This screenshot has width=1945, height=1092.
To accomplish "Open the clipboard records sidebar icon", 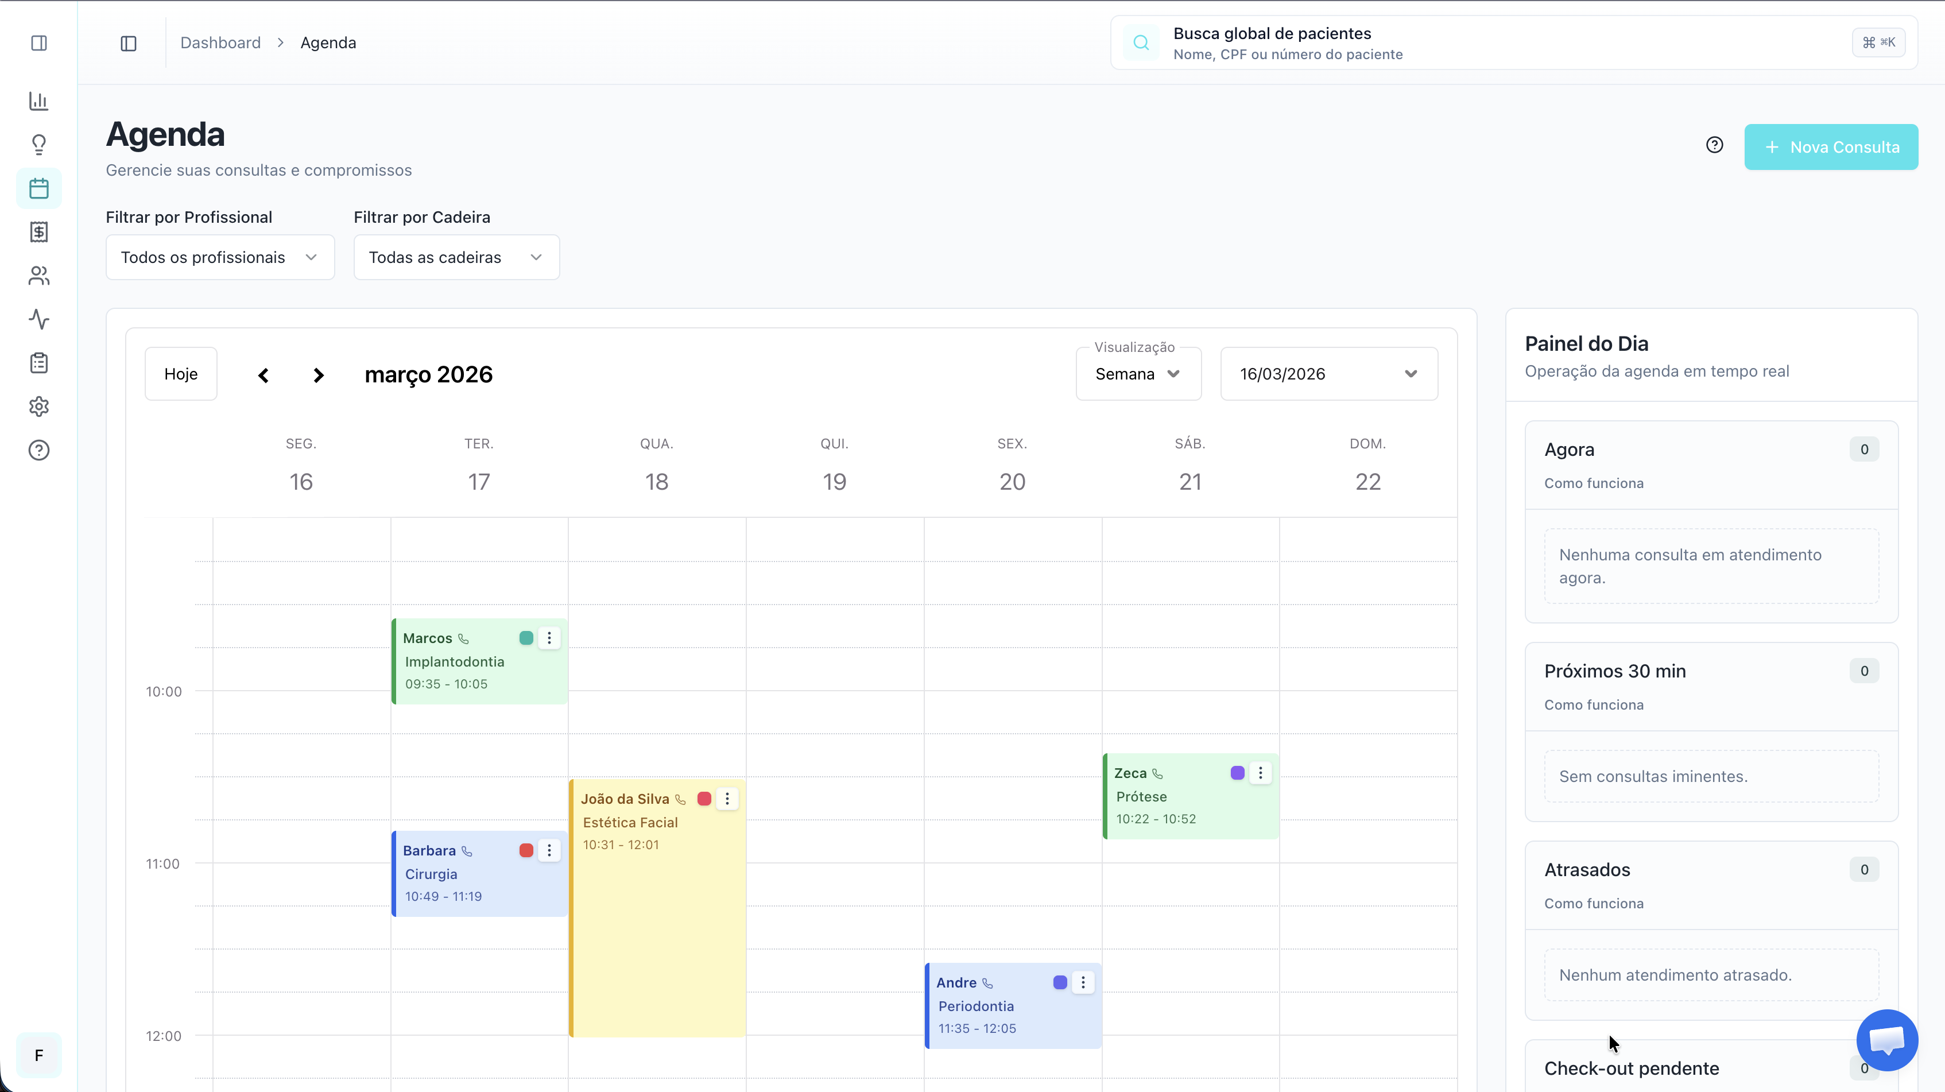I will (x=38, y=363).
